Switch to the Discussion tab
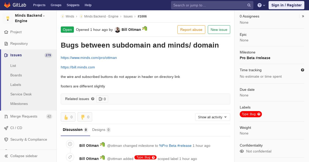The width and height of the screenshot is (309, 162). [75, 130]
